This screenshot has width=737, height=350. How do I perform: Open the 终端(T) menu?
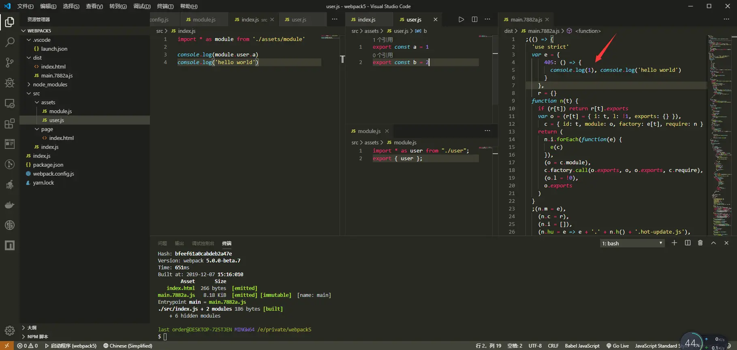[165, 6]
